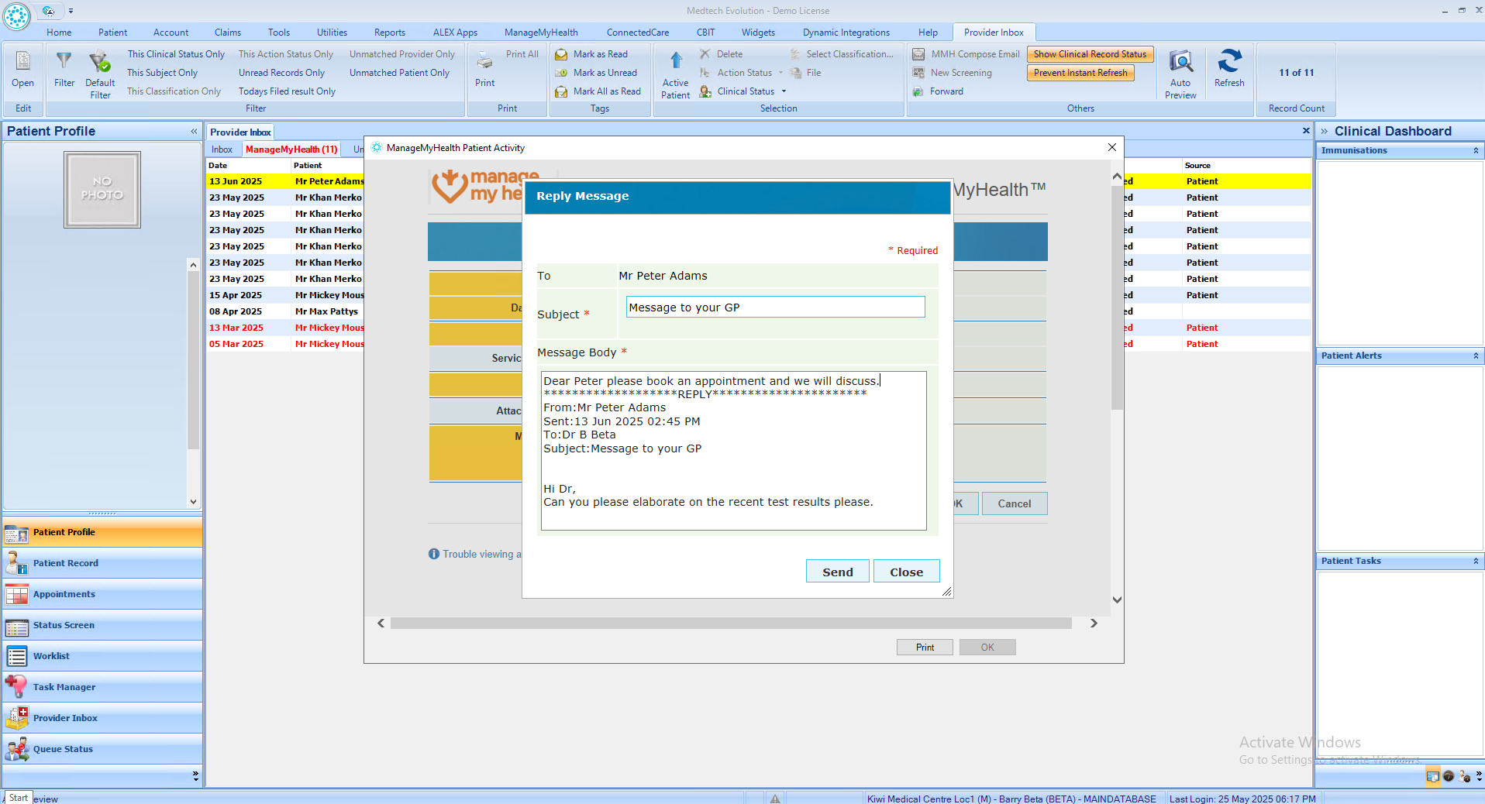The width and height of the screenshot is (1485, 804).
Task: Select the Default Filter icon
Action: [99, 61]
